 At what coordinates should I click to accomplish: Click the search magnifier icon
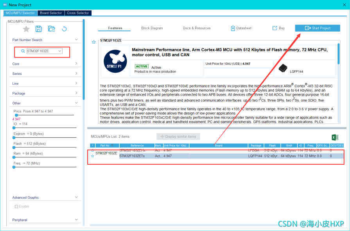[23, 51]
